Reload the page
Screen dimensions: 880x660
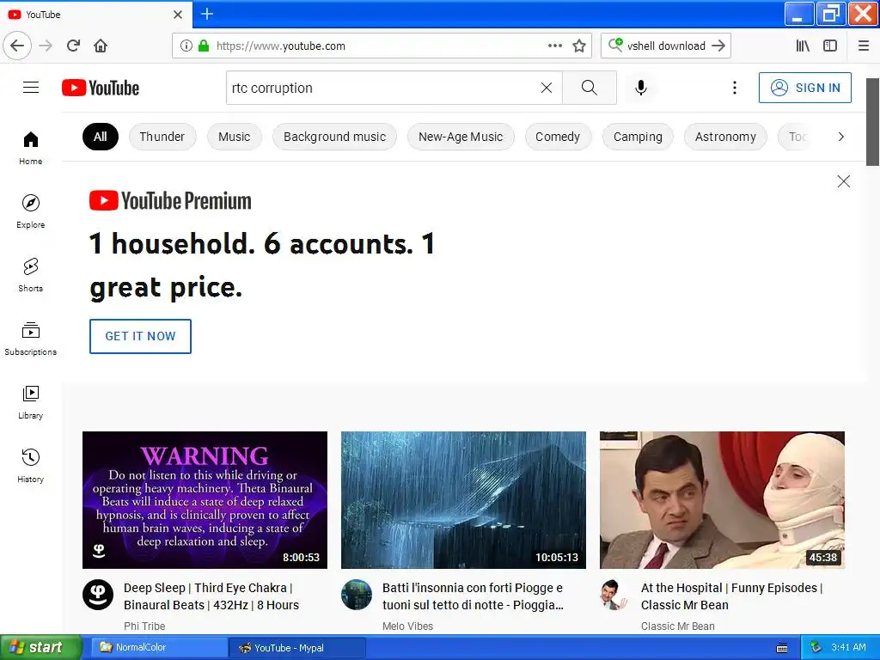coord(73,46)
